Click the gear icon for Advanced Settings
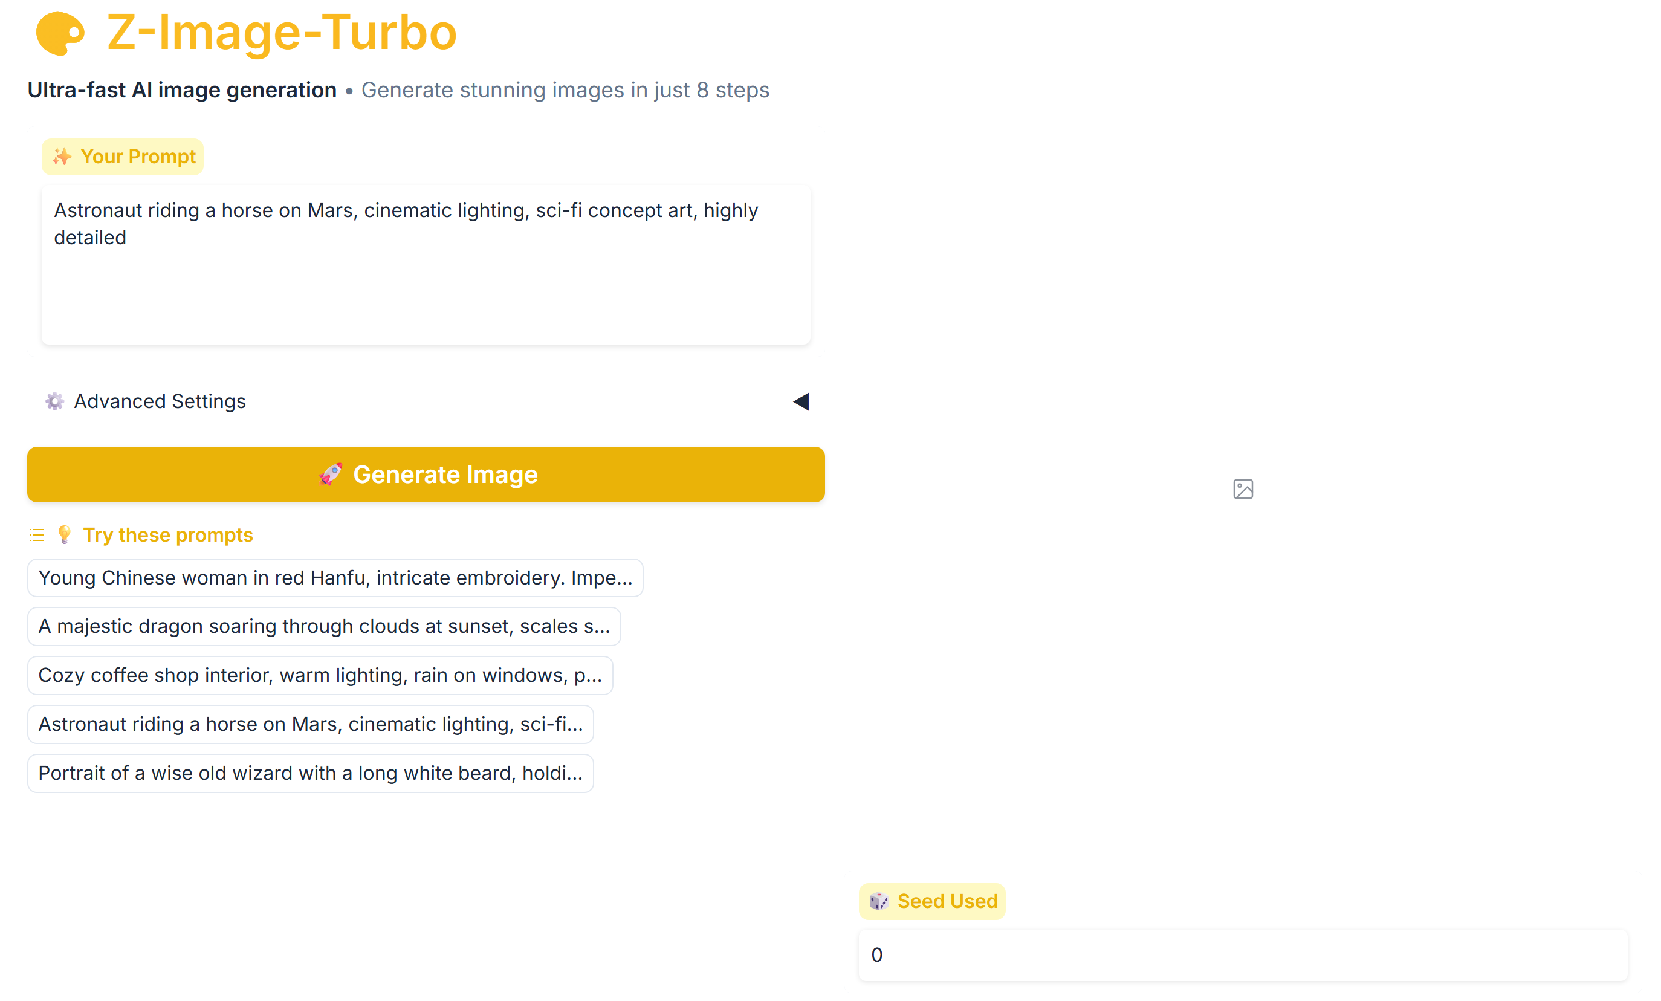The width and height of the screenshot is (1661, 1001). tap(54, 402)
